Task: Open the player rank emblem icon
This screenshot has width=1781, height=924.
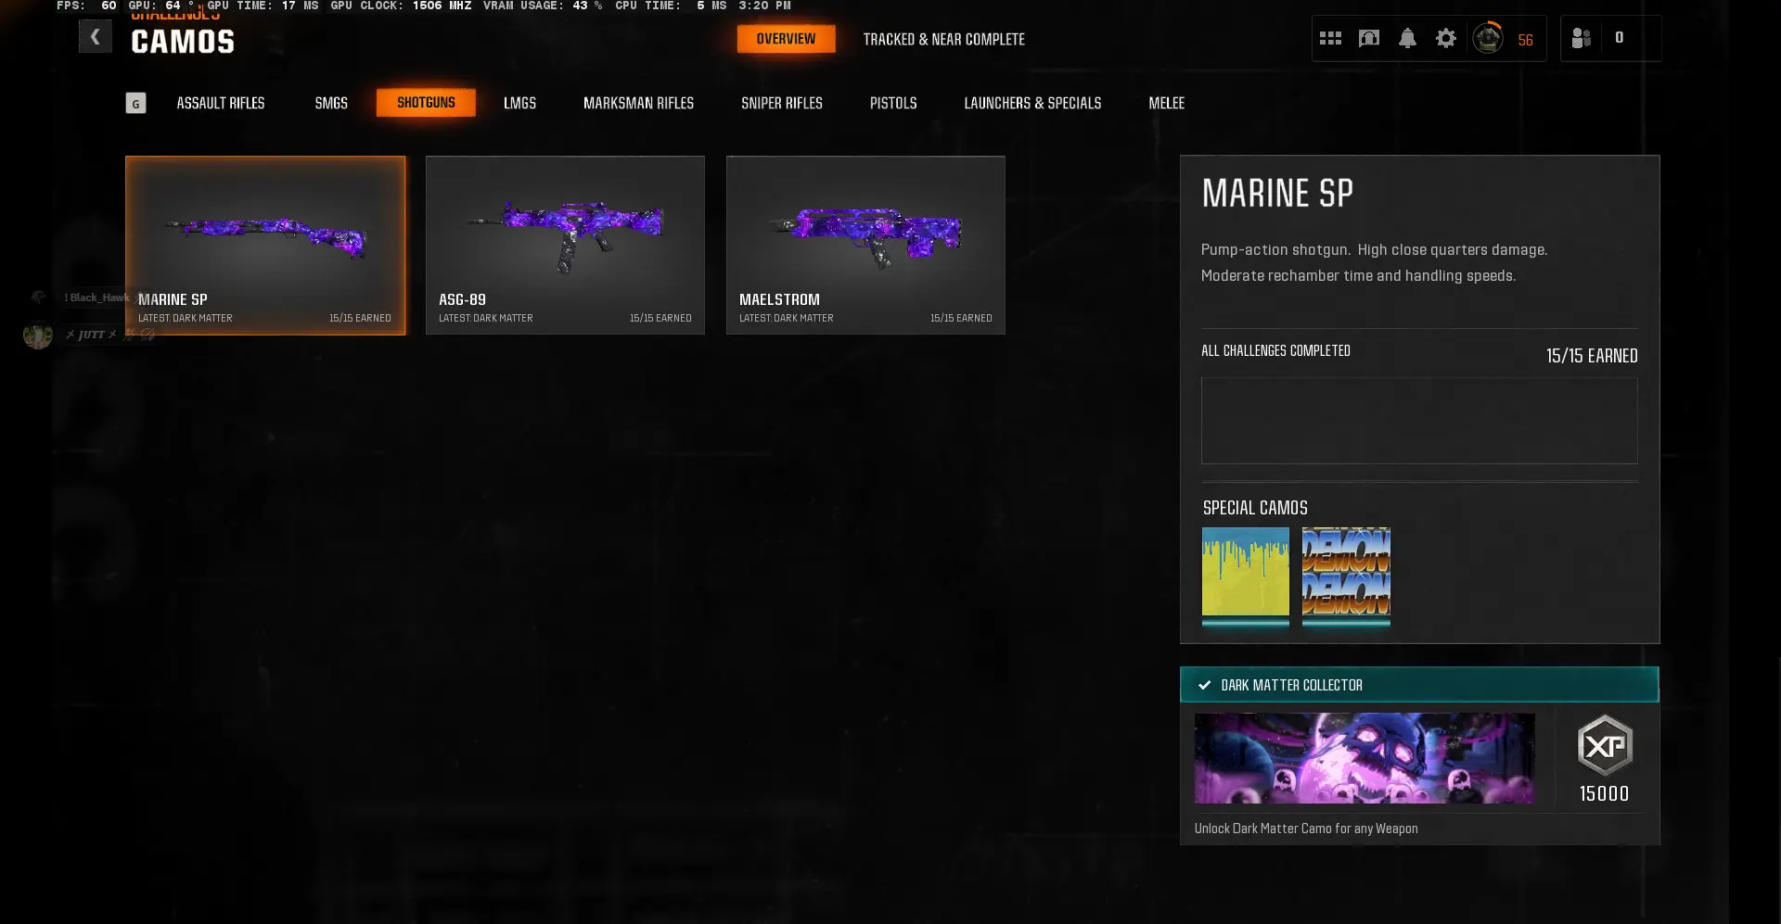Action: click(x=1488, y=38)
